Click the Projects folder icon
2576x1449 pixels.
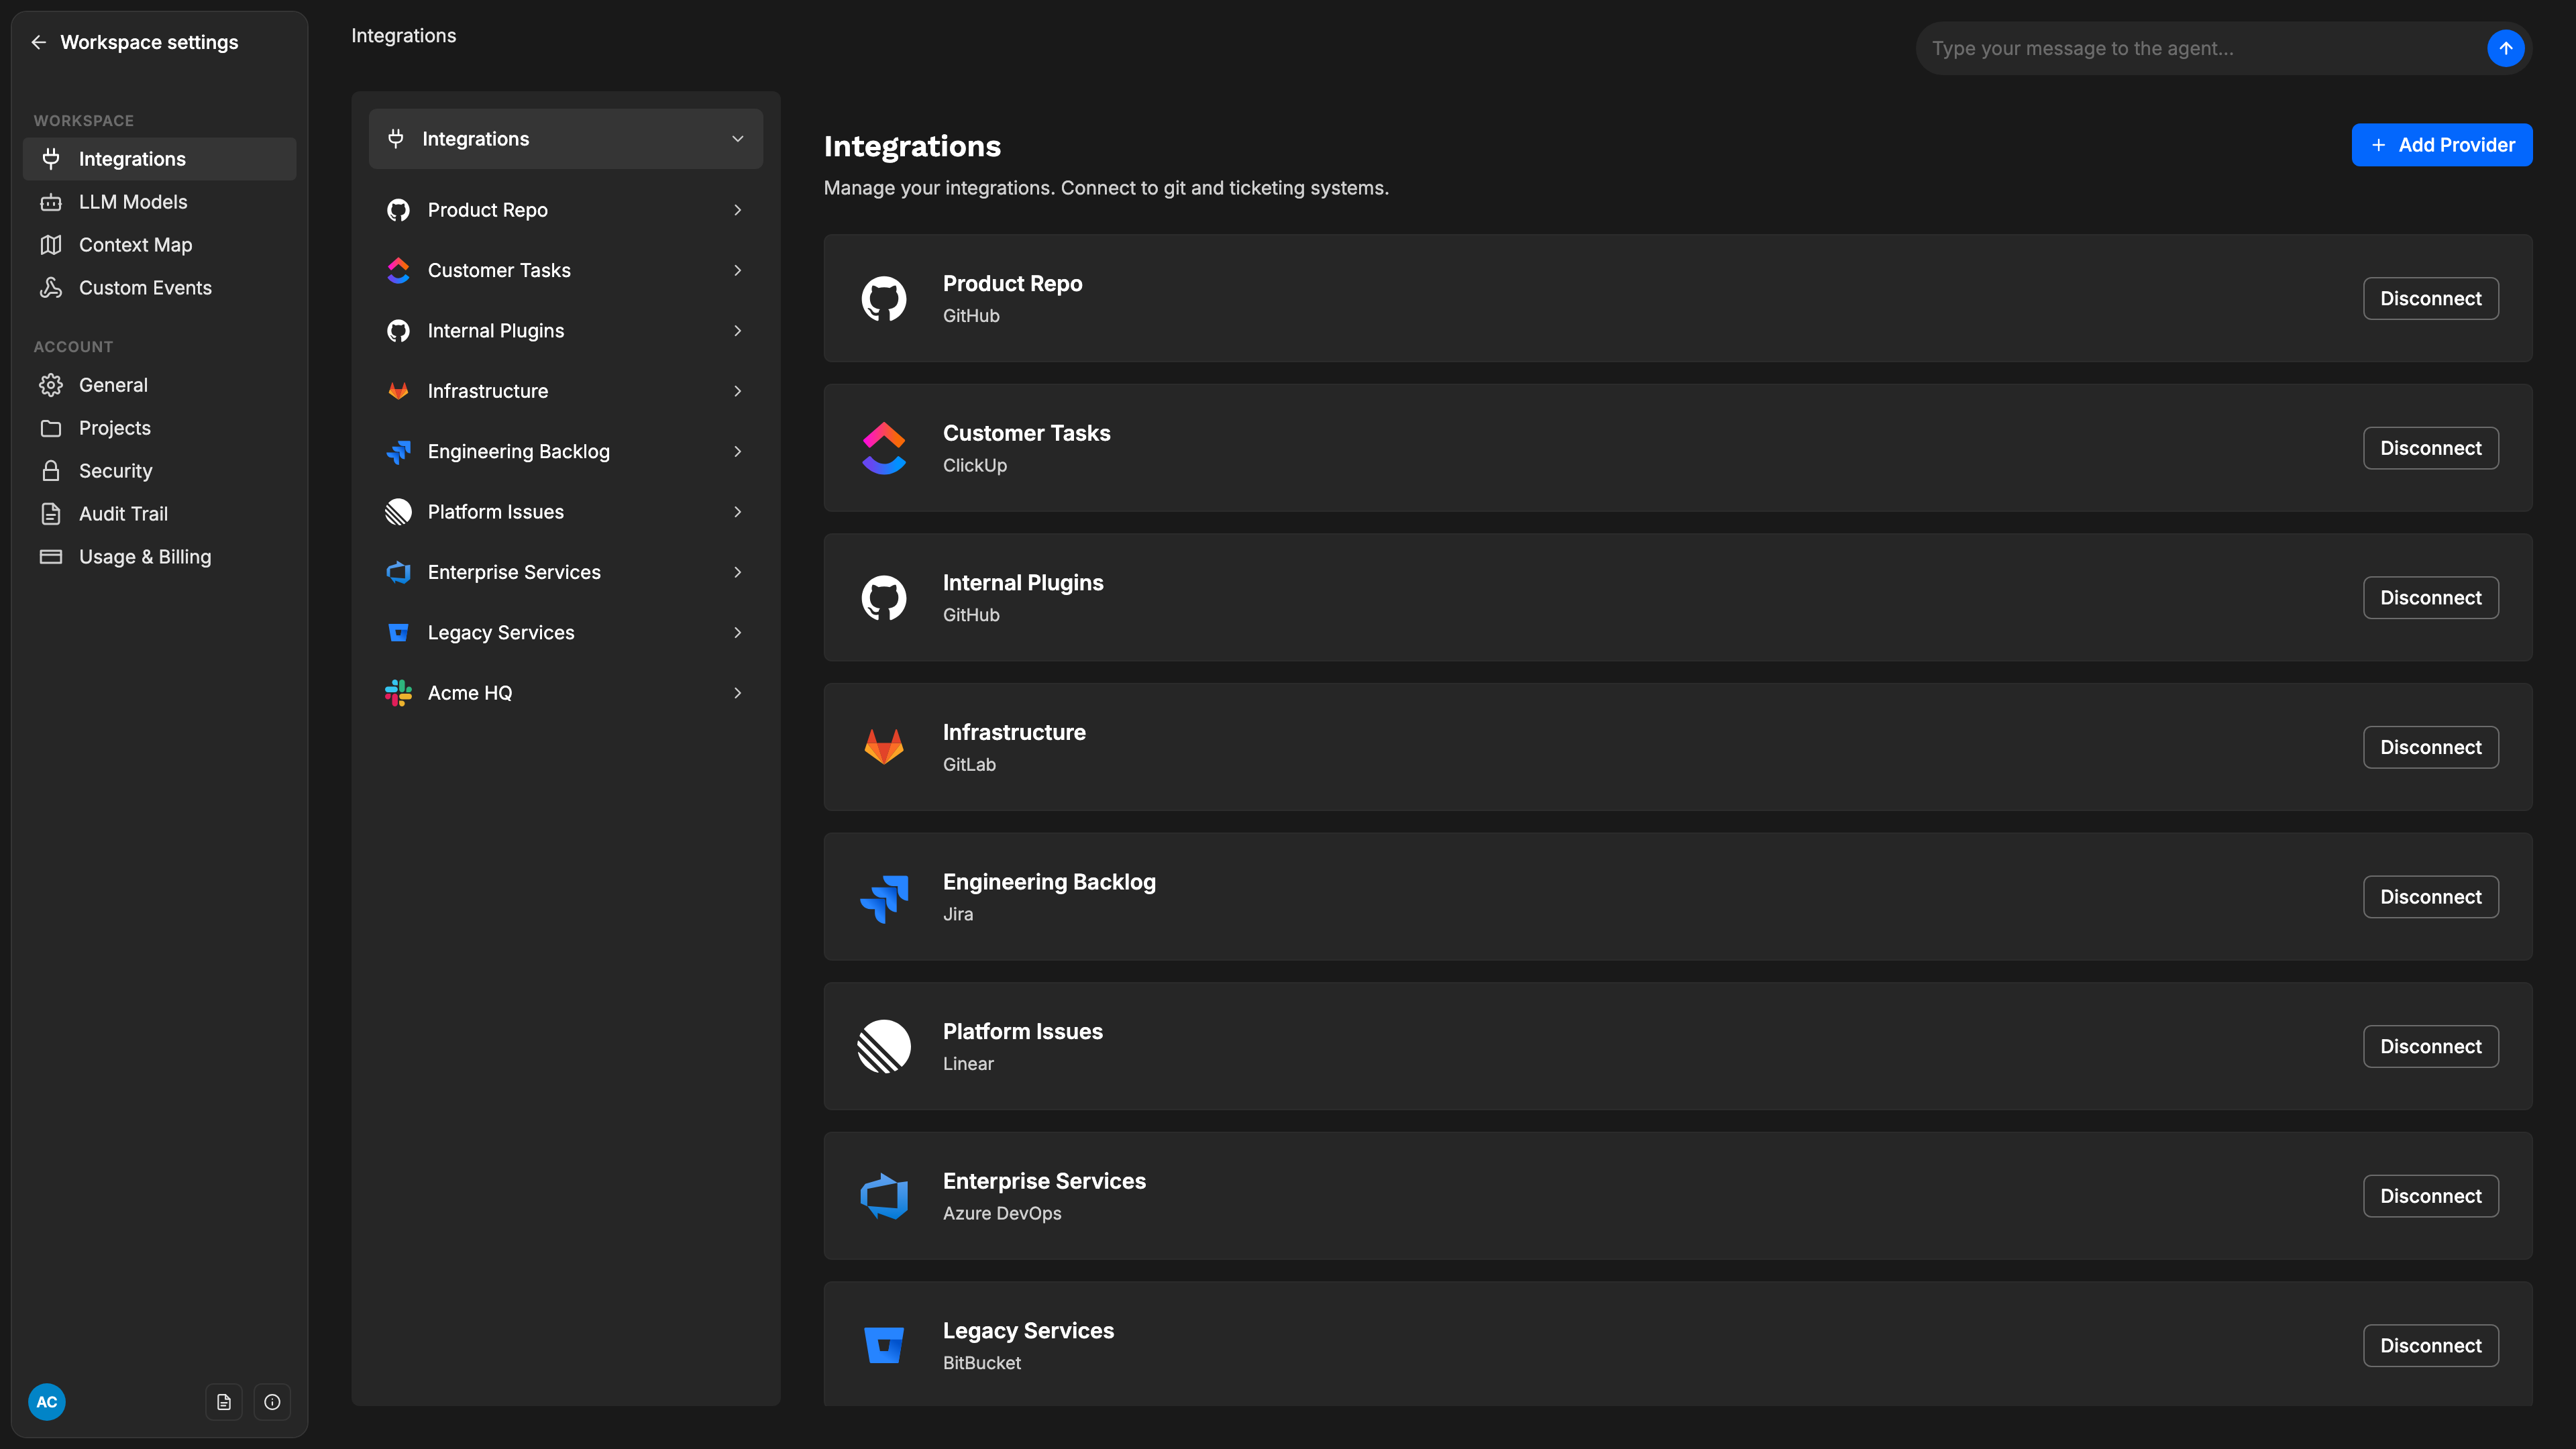point(51,428)
